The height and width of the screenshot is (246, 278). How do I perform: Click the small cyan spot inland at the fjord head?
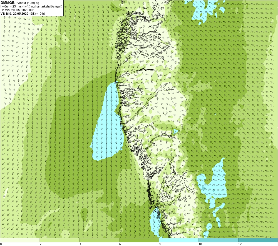coord(176,131)
